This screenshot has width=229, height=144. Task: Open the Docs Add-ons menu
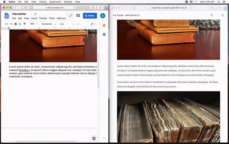pyautogui.click(x=61, y=18)
